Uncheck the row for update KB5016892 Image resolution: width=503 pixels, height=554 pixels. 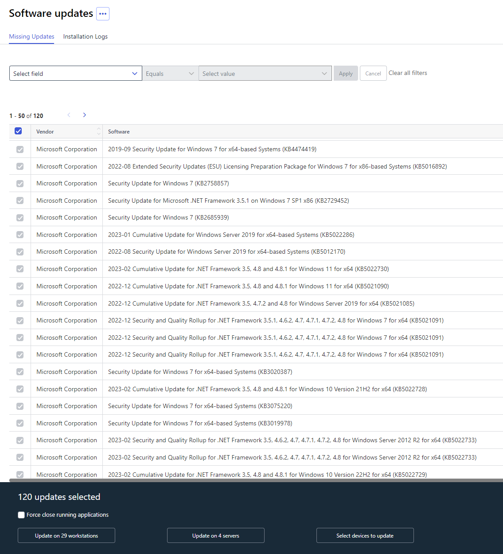(20, 166)
